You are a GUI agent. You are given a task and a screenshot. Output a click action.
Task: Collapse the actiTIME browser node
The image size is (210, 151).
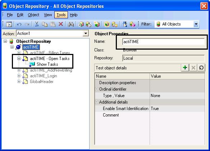pos(12,47)
